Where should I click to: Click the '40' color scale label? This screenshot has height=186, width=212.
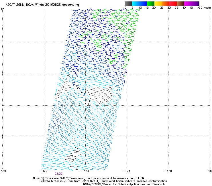[184, 8]
